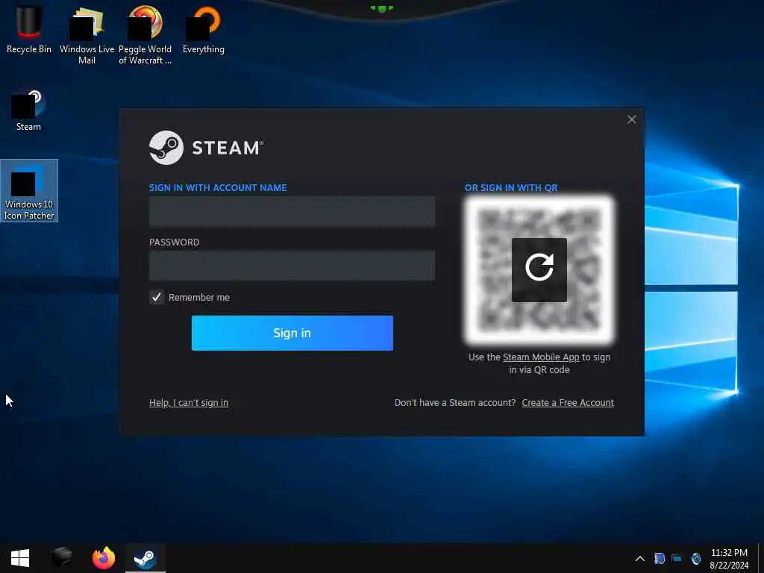Focus the password field
The height and width of the screenshot is (573, 764).
tap(292, 266)
